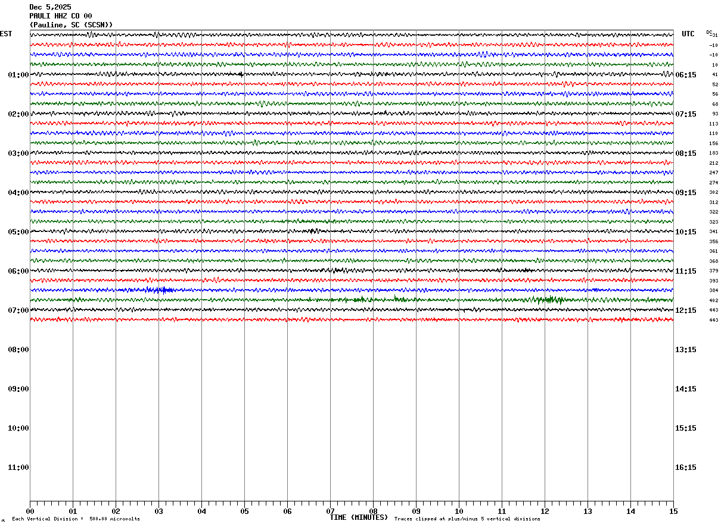Click minute '12' on the bottom axis

point(545,512)
